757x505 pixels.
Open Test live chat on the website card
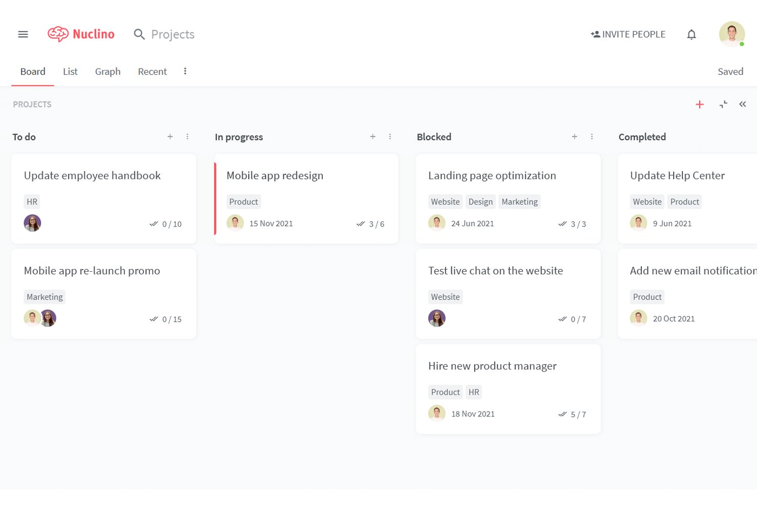click(508, 294)
